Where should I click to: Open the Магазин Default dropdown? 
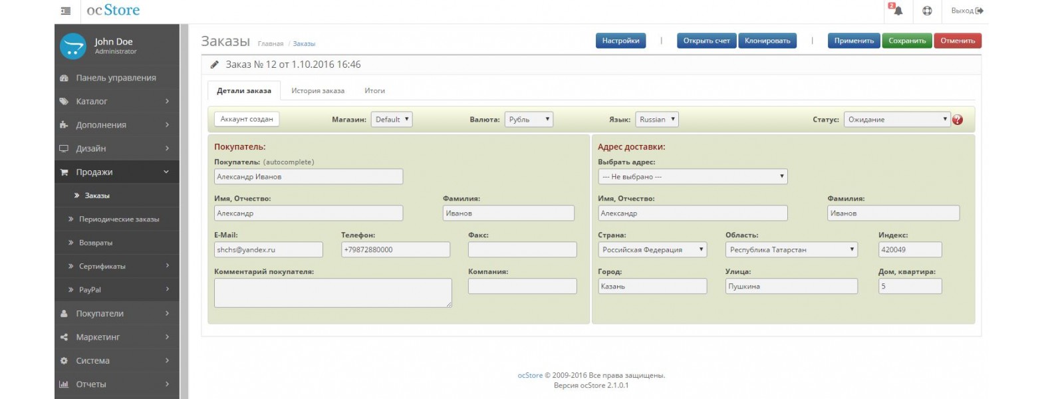point(392,120)
